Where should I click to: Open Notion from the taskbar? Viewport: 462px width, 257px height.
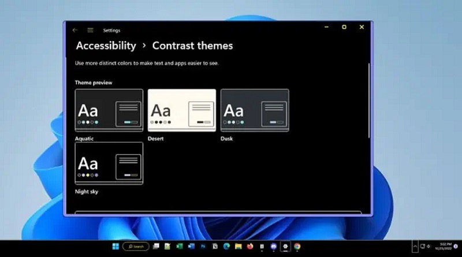pyautogui.click(x=215, y=247)
